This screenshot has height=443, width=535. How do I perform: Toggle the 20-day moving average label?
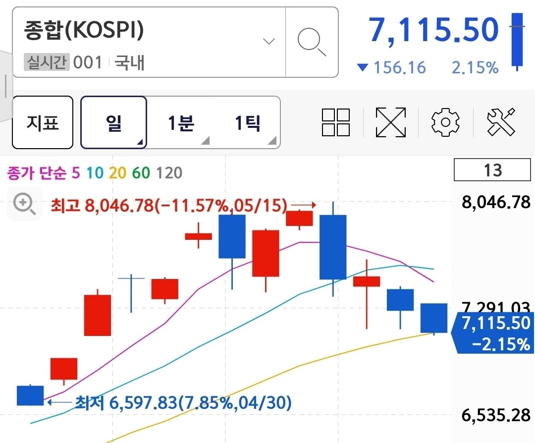click(x=118, y=173)
